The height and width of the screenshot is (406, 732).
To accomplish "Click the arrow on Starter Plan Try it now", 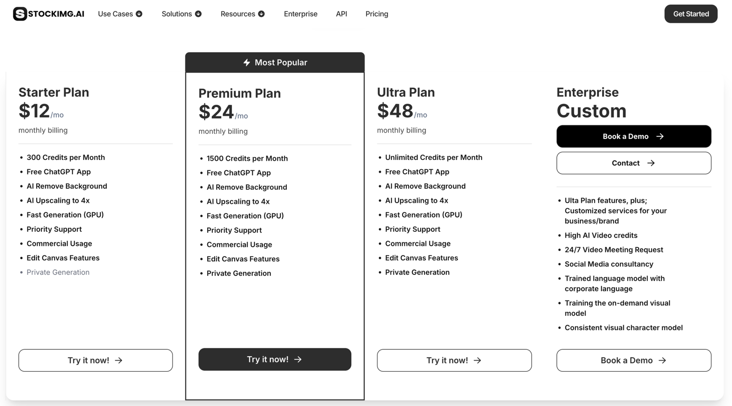I will (118, 360).
